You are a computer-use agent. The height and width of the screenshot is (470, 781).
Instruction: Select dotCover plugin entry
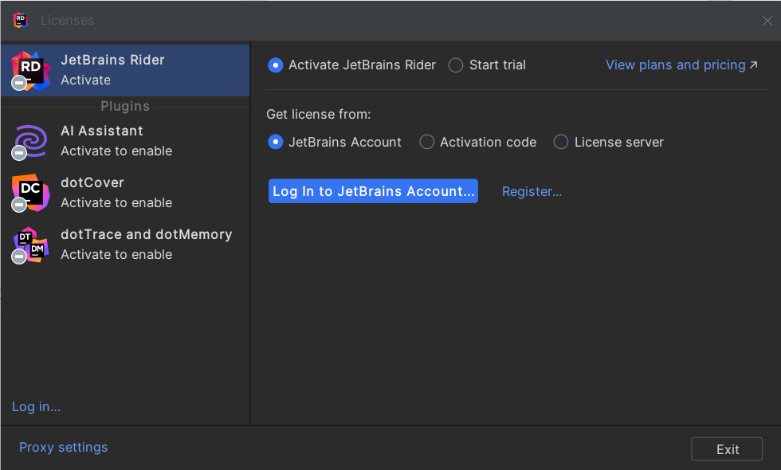click(x=126, y=193)
